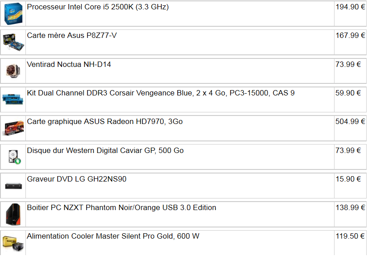This screenshot has height=256, width=368.
Task: Select the Processeur Intel Core i5 2500K text
Action: point(98,7)
